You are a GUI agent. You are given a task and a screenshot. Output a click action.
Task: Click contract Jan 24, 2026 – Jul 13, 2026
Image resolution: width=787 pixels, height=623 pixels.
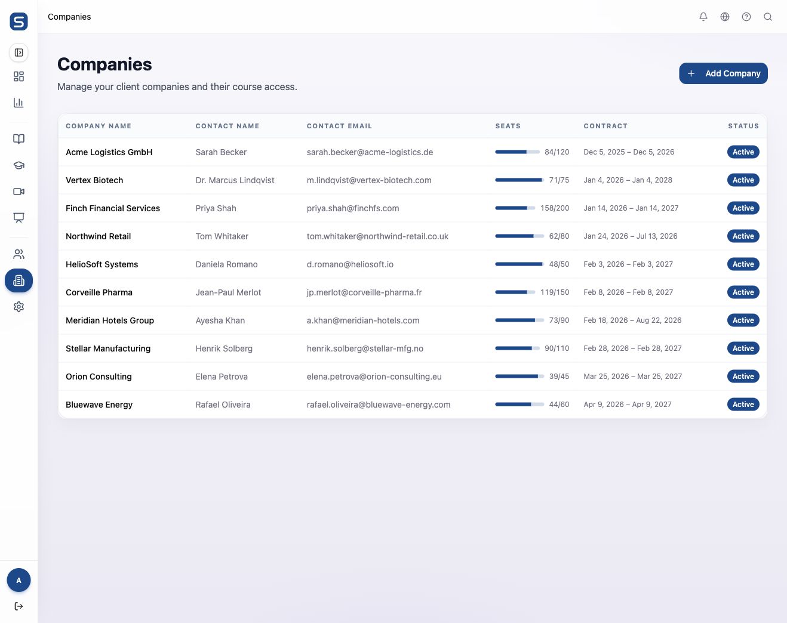tap(631, 236)
